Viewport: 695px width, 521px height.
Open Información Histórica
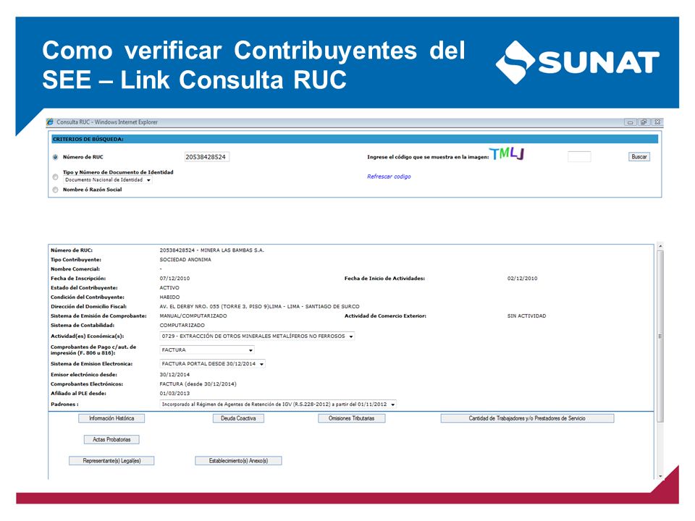coord(111,418)
